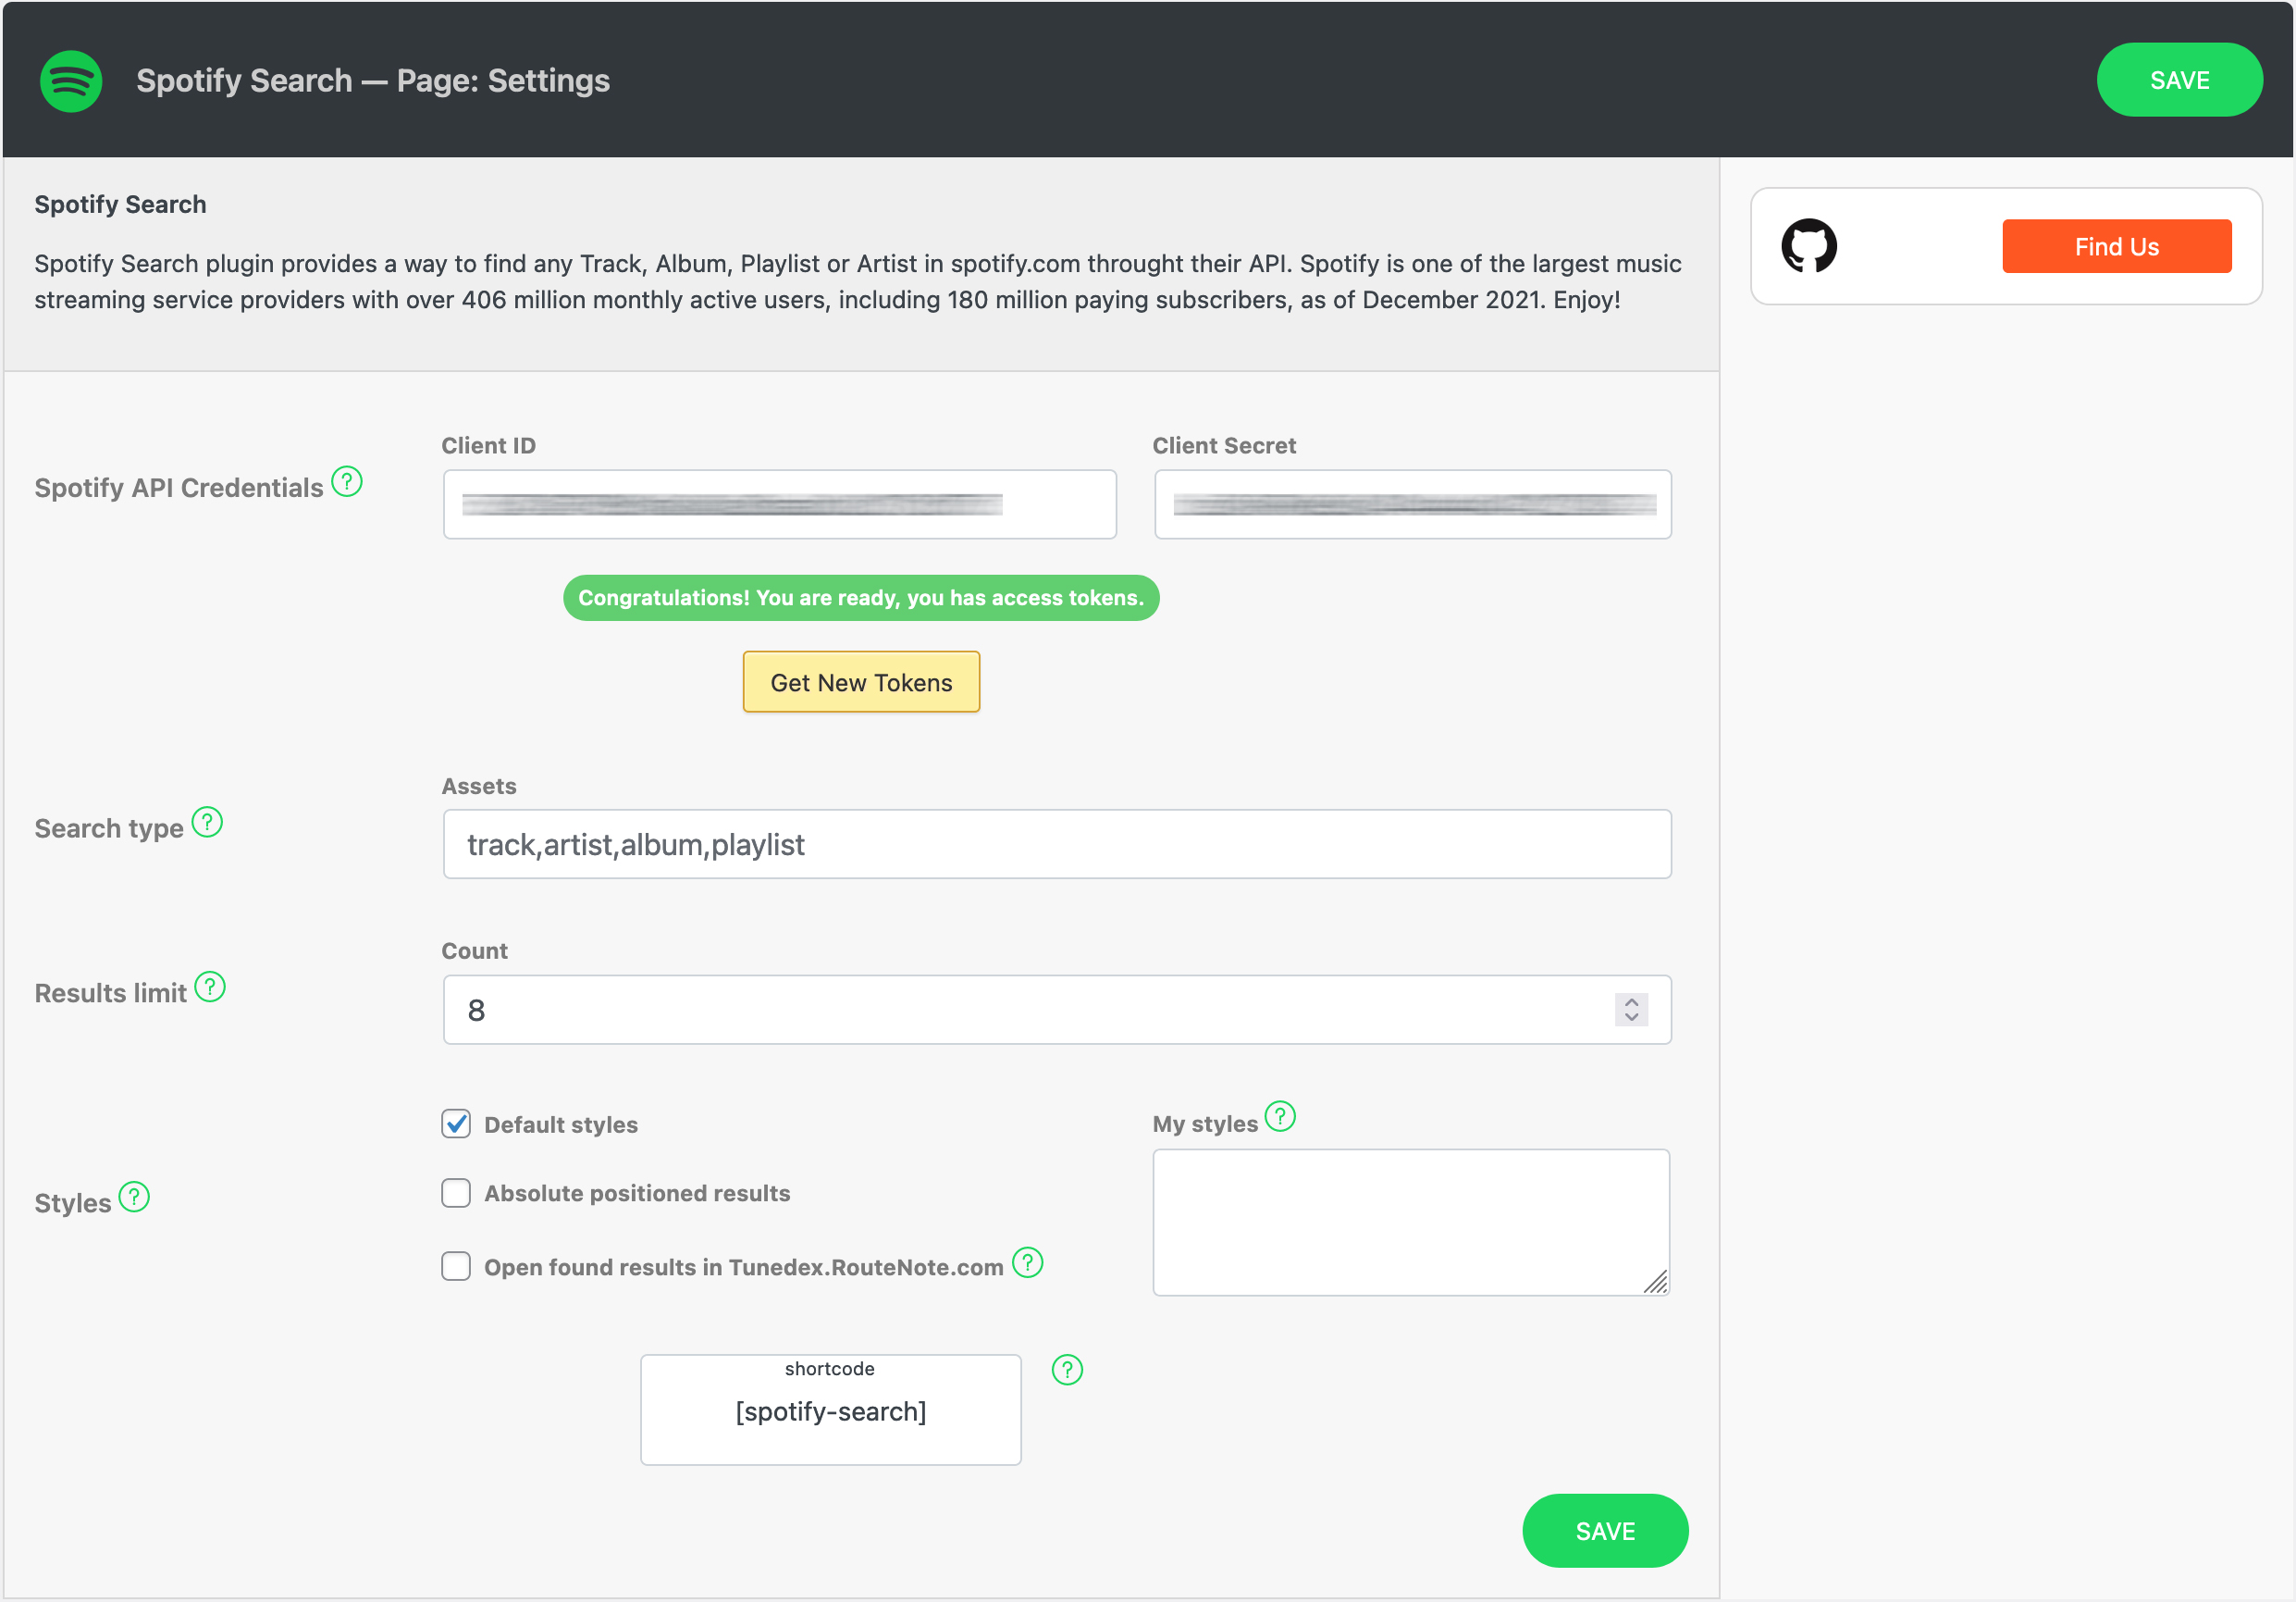
Task: Click the Get New Tokens button
Action: [x=861, y=682]
